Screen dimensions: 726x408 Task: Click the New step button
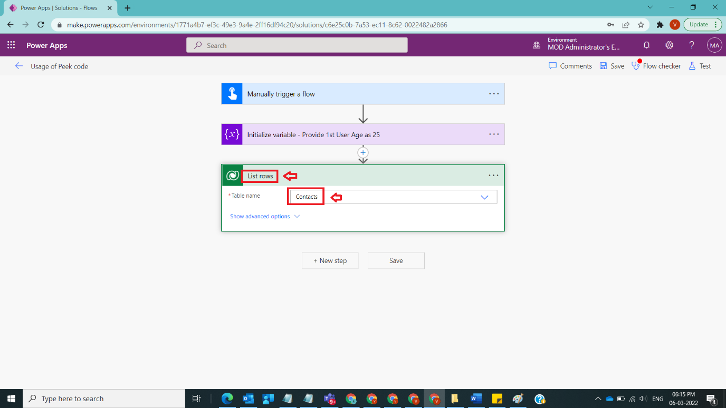(x=330, y=260)
